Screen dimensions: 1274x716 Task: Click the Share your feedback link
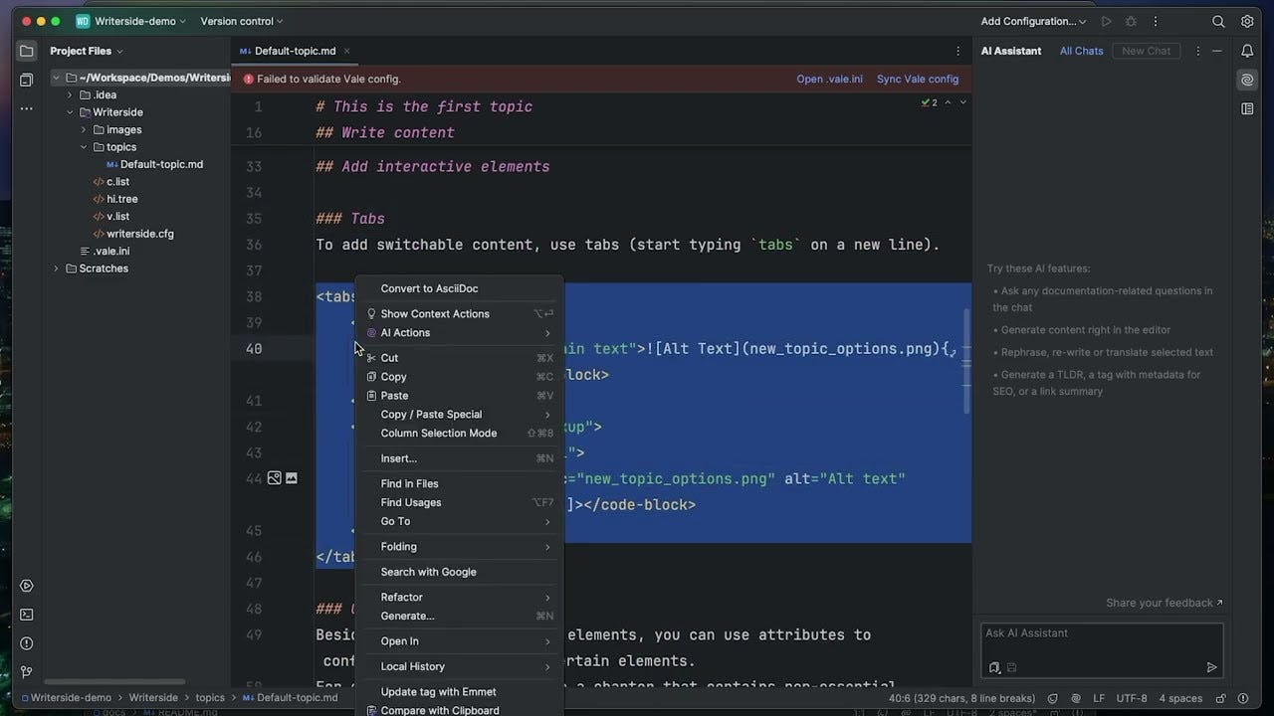pos(1164,603)
